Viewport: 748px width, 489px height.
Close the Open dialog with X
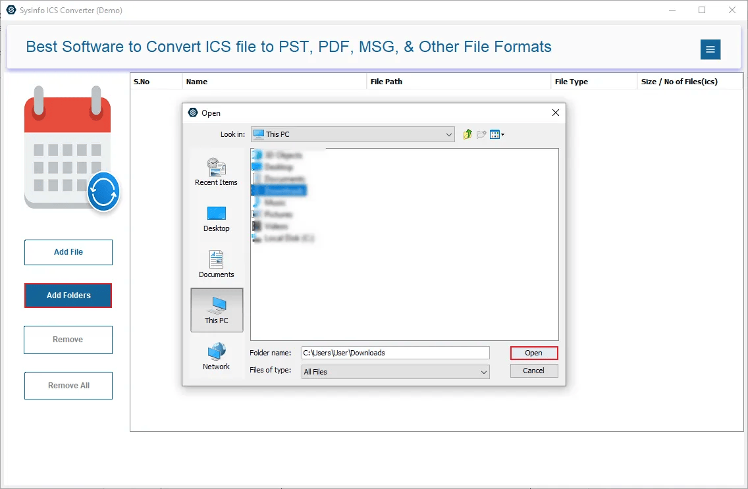555,113
